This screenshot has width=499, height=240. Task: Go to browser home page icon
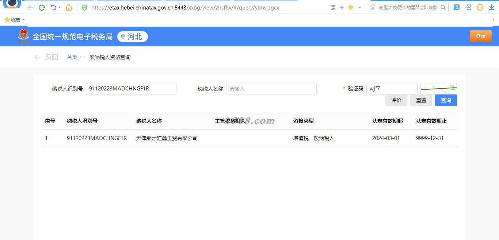click(69, 7)
